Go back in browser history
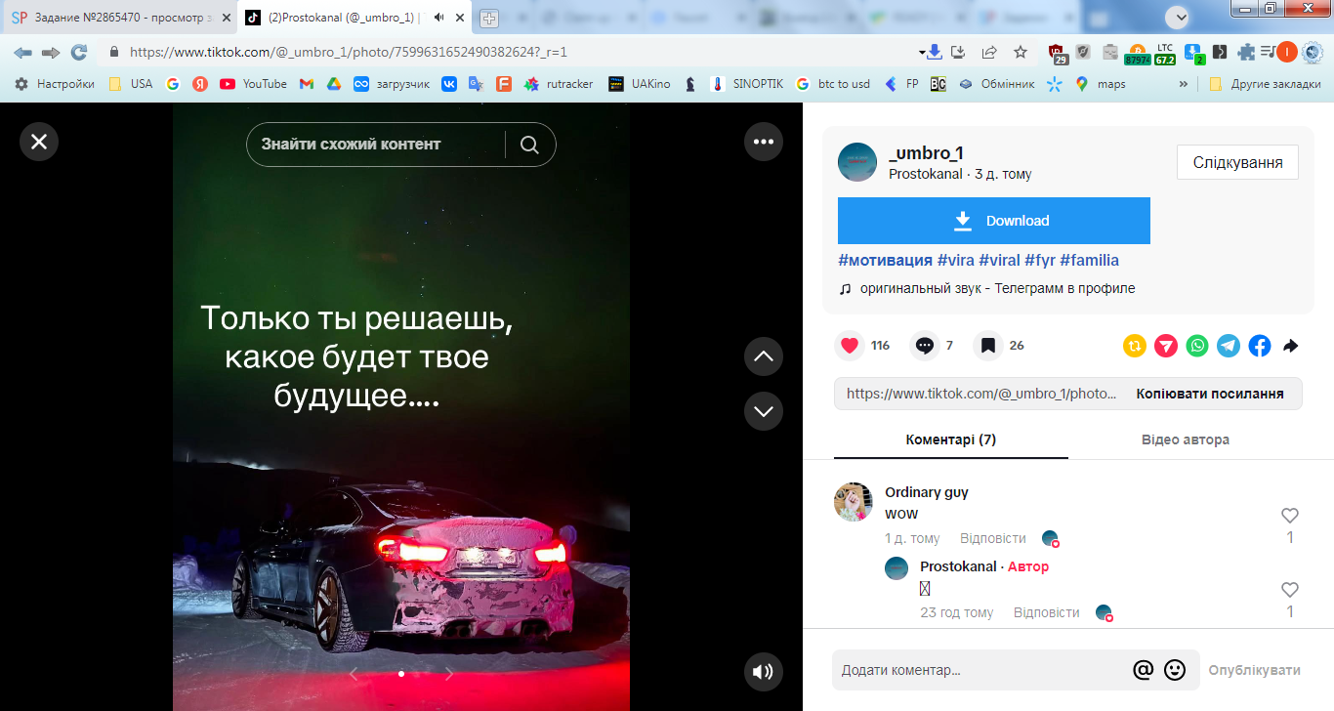Viewport: 1334px width, 711px height. coord(22,52)
